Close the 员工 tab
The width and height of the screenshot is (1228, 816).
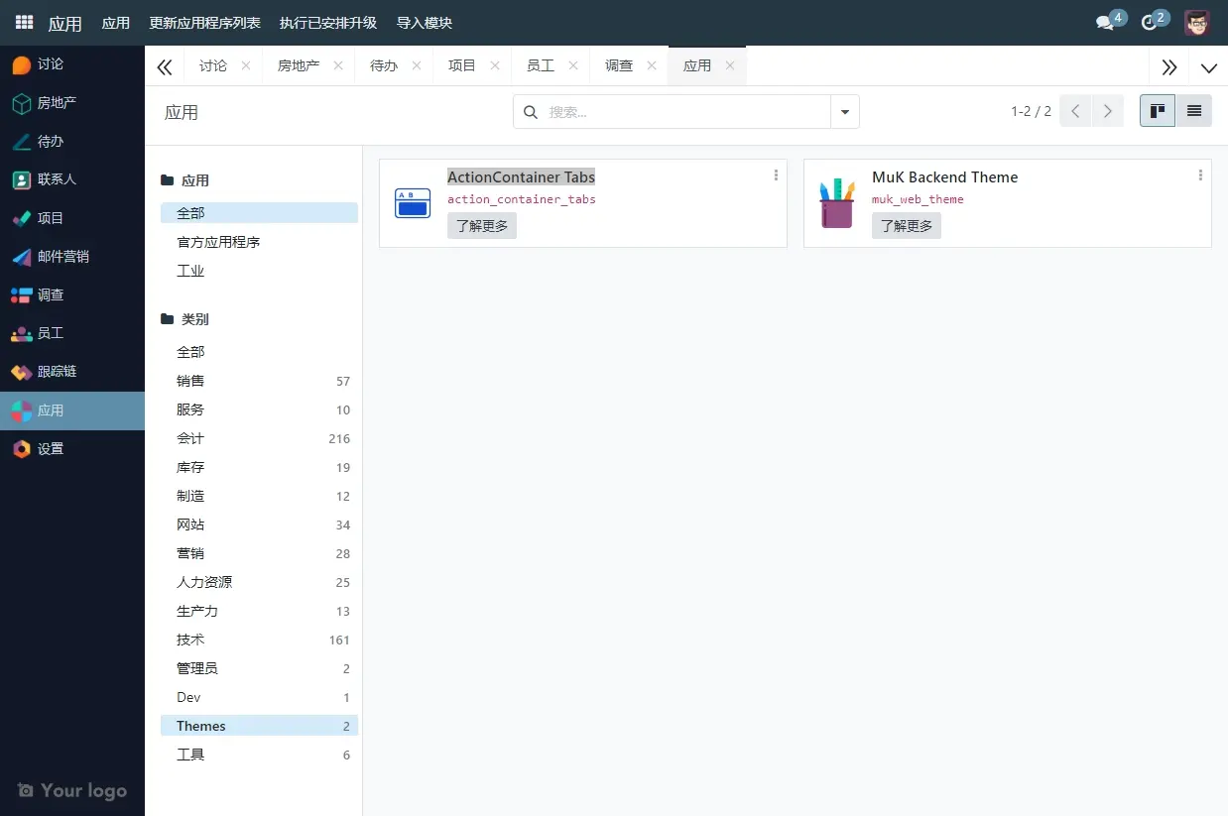pyautogui.click(x=573, y=65)
